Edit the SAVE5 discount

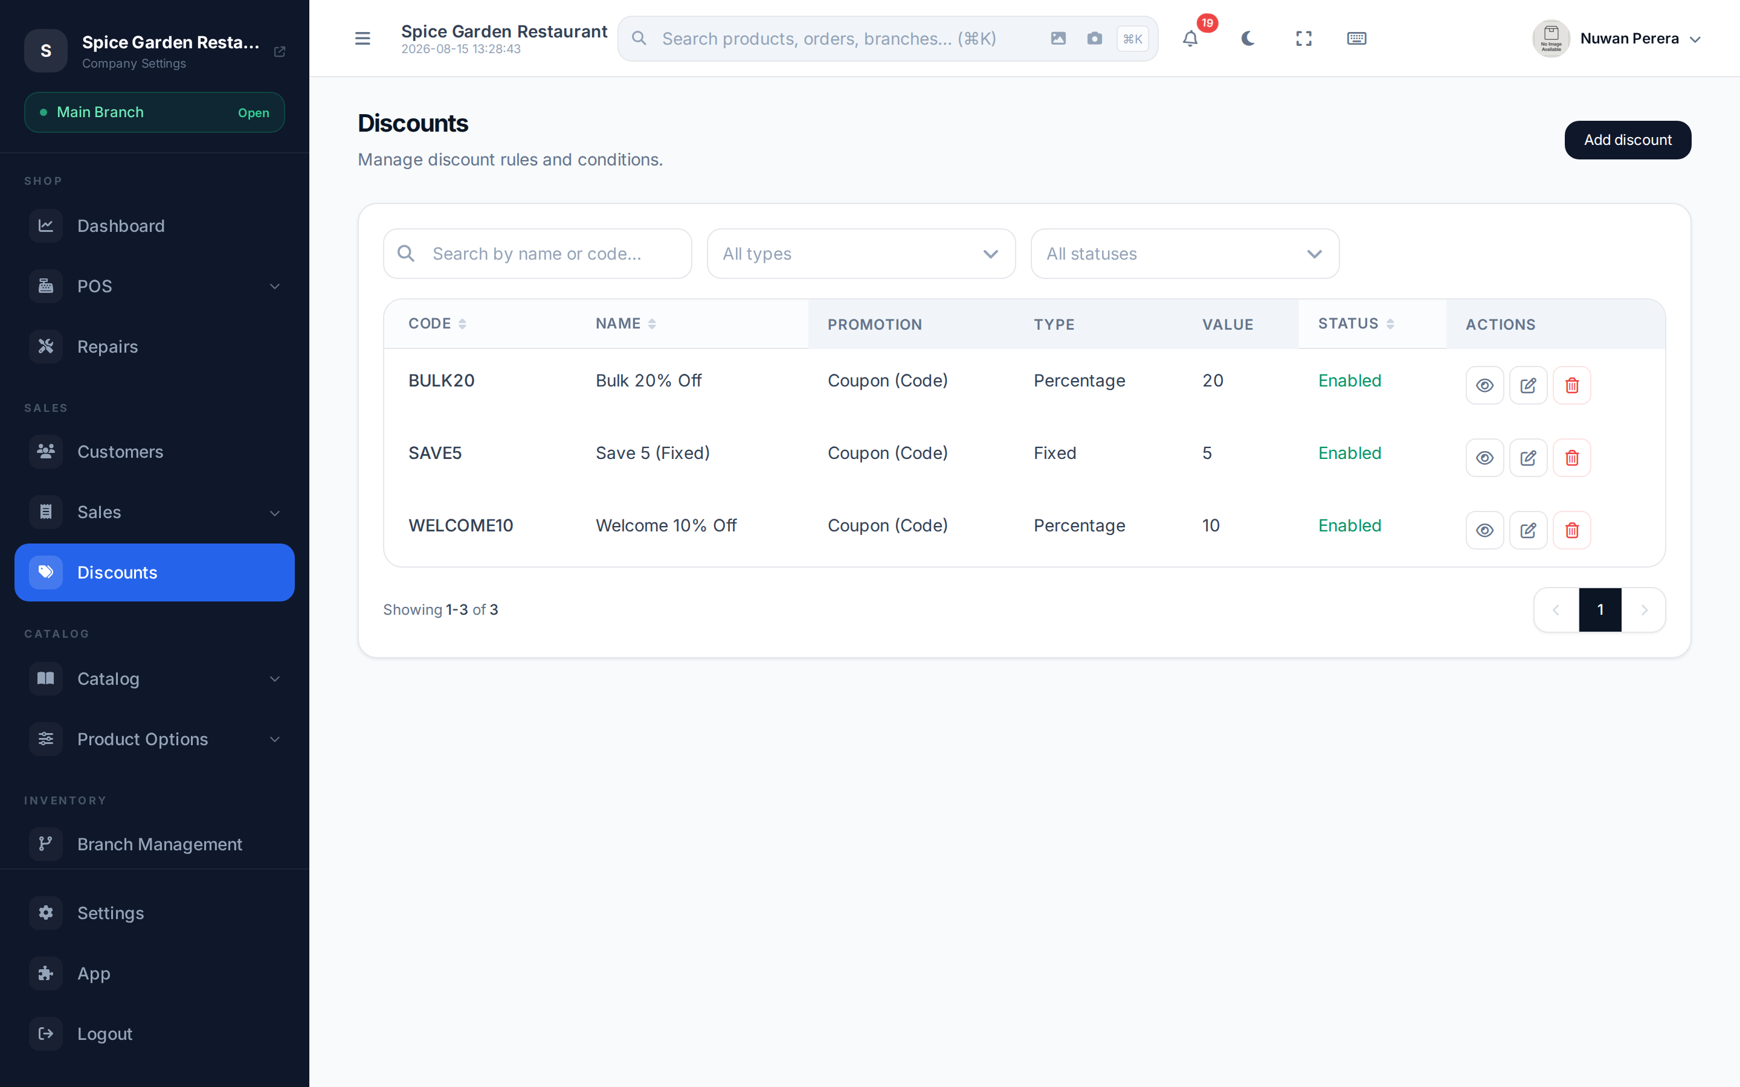point(1528,458)
